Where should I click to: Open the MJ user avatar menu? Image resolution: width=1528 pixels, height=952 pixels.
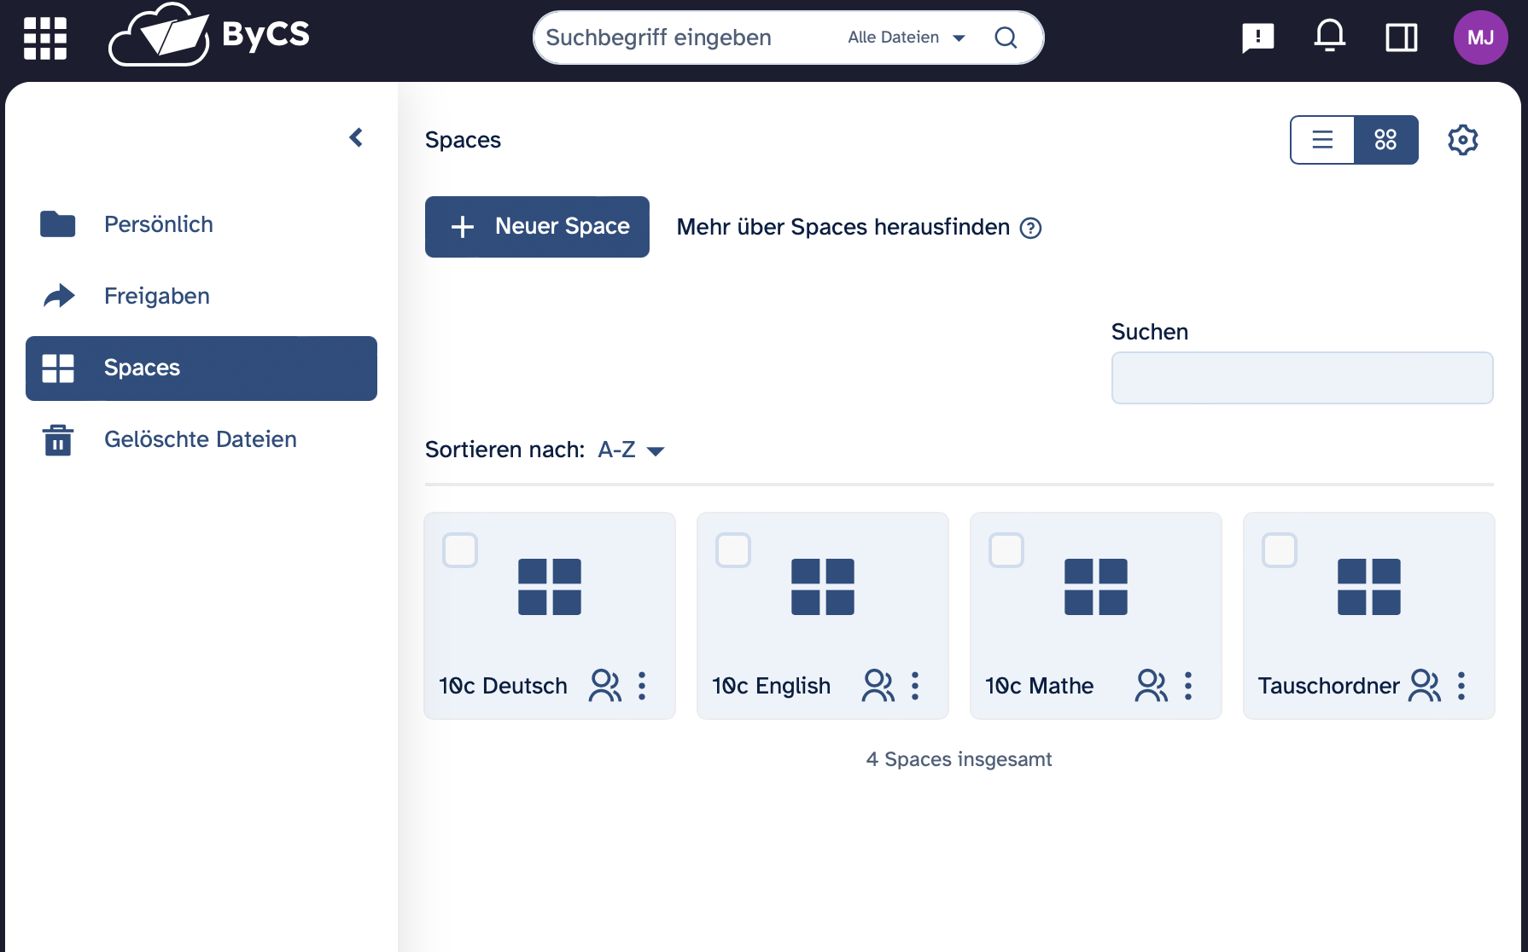click(1480, 38)
